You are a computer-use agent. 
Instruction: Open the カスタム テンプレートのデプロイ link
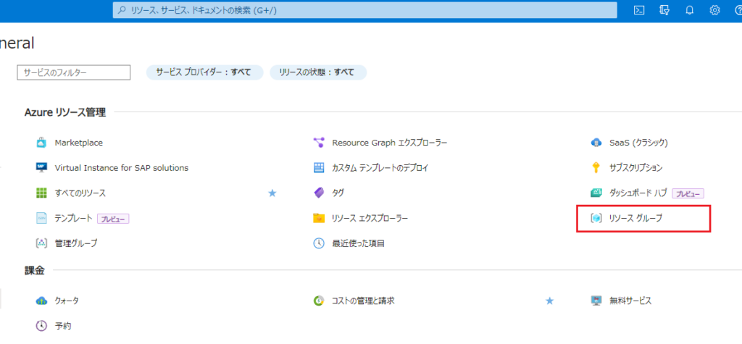[380, 167]
